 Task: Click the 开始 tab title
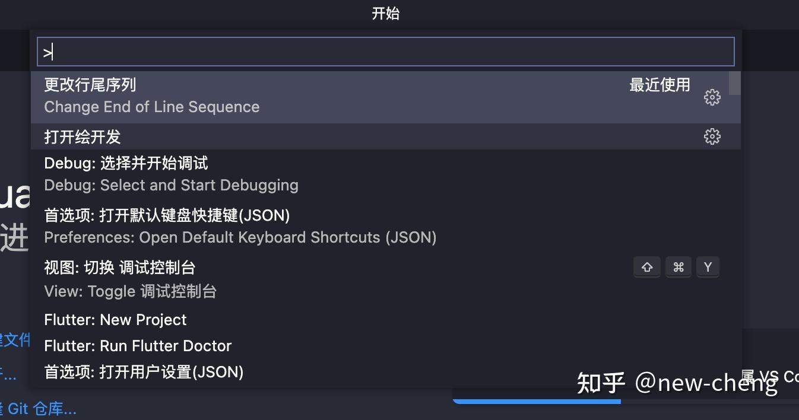[386, 13]
